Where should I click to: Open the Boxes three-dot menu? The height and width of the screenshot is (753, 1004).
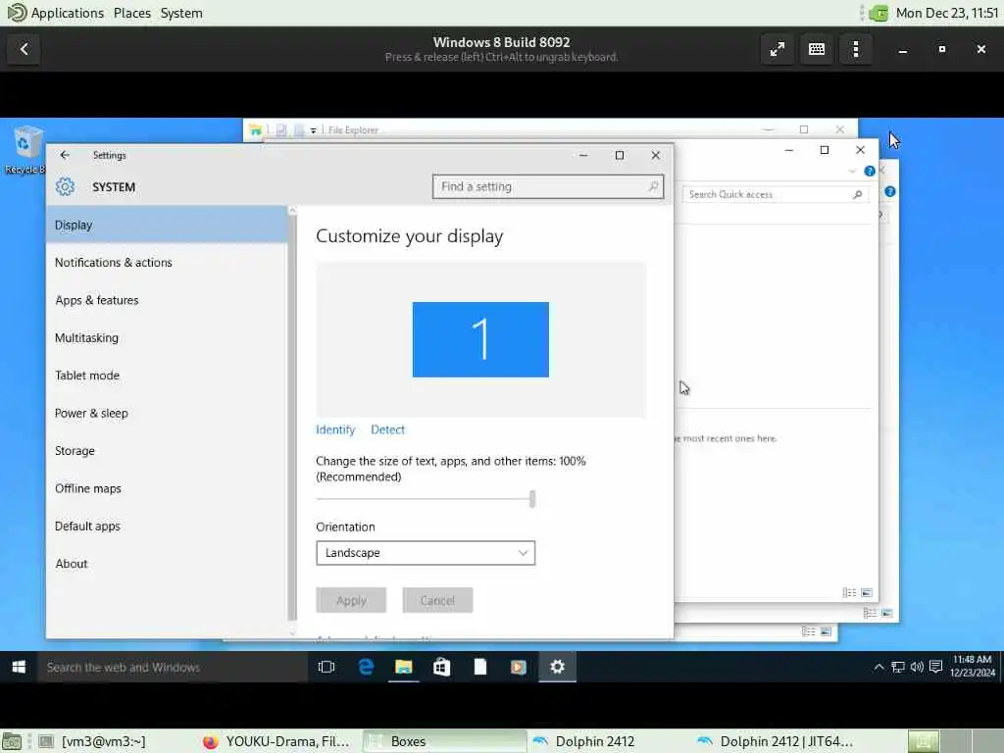(x=855, y=49)
